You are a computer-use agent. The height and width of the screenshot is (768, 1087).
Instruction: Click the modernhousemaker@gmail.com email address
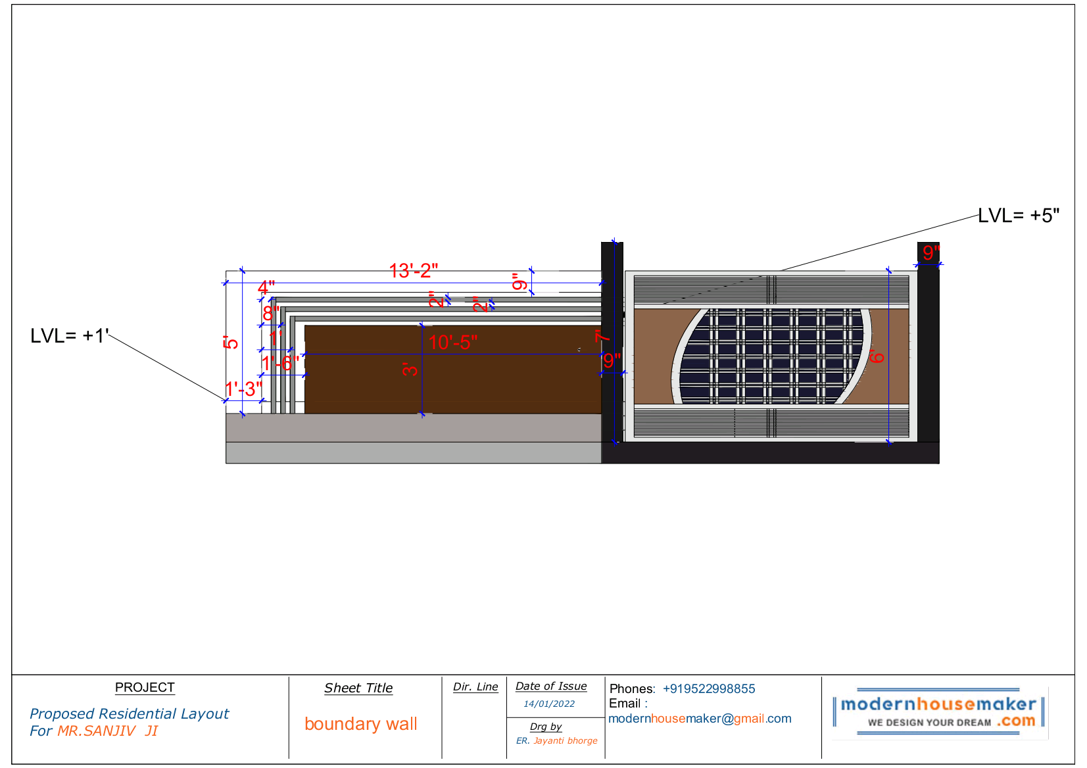point(700,719)
